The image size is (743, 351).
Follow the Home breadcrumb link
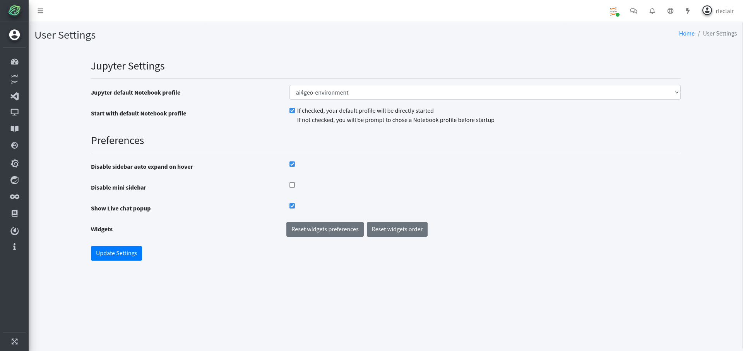pyautogui.click(x=687, y=34)
